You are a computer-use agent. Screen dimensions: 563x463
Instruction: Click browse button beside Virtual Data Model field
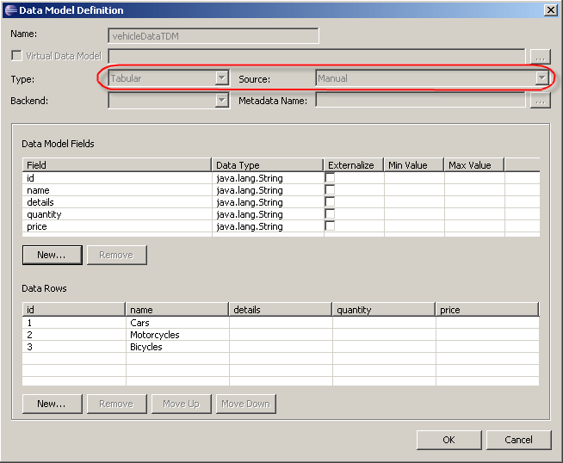pos(541,56)
